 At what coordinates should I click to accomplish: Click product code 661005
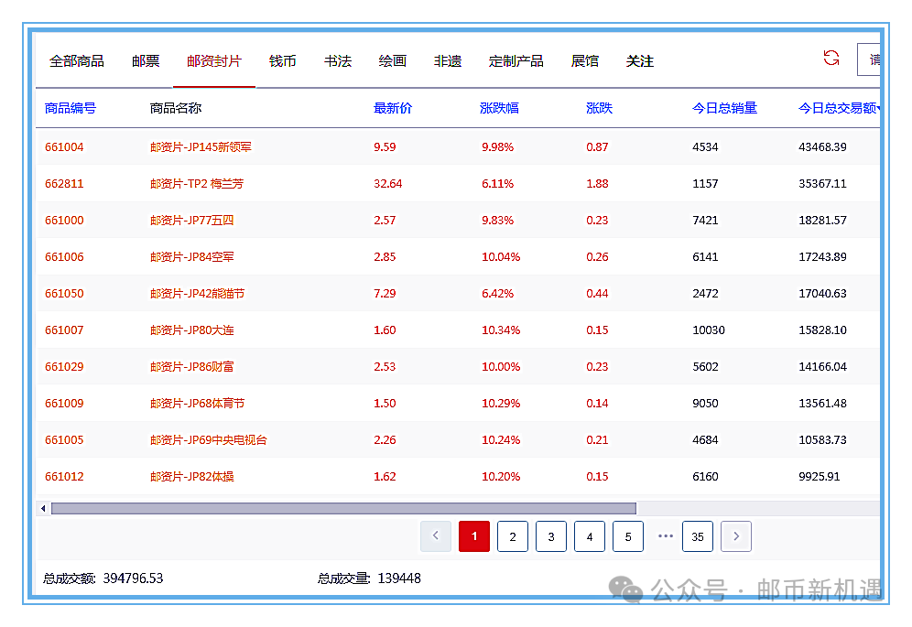[64, 440]
